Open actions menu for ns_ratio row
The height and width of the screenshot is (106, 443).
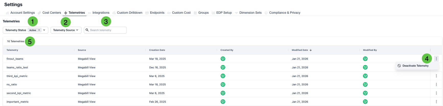[436, 84]
